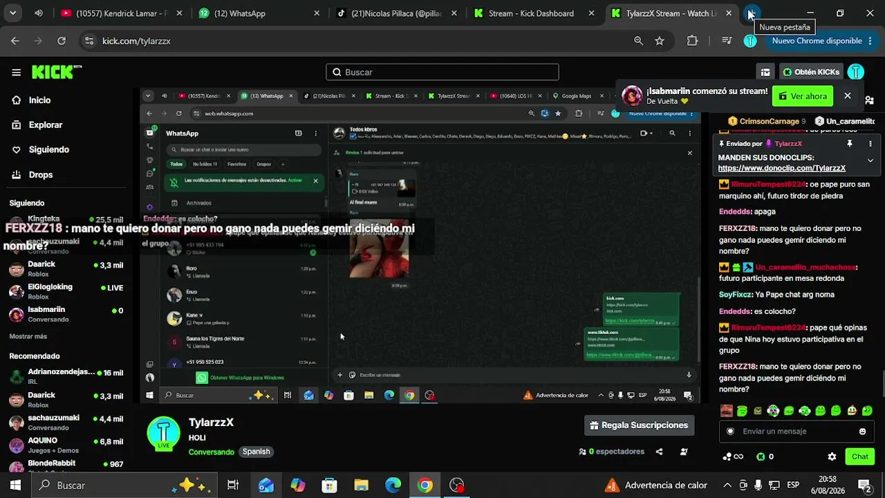Image resolution: width=885 pixels, height=498 pixels.
Task: Open Google Chrome from the taskbar
Action: [425, 486]
